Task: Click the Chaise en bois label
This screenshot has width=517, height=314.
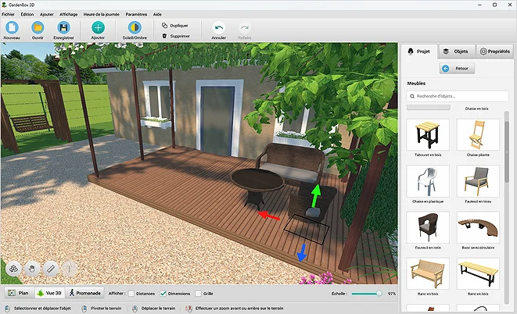Action: click(x=476, y=109)
